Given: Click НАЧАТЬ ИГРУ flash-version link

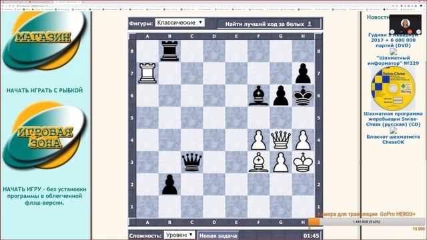Looking at the screenshot, I should [45, 196].
